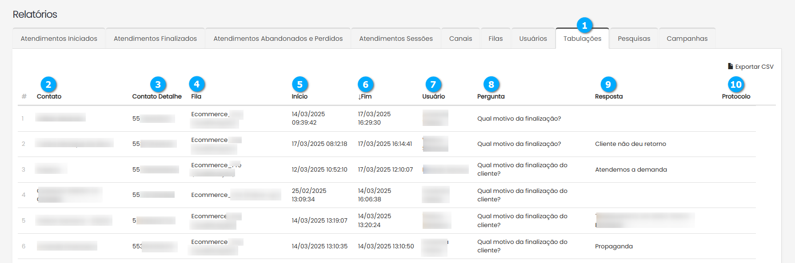The height and width of the screenshot is (263, 795).
Task: Sort by the Contato column header
Action: click(x=49, y=97)
